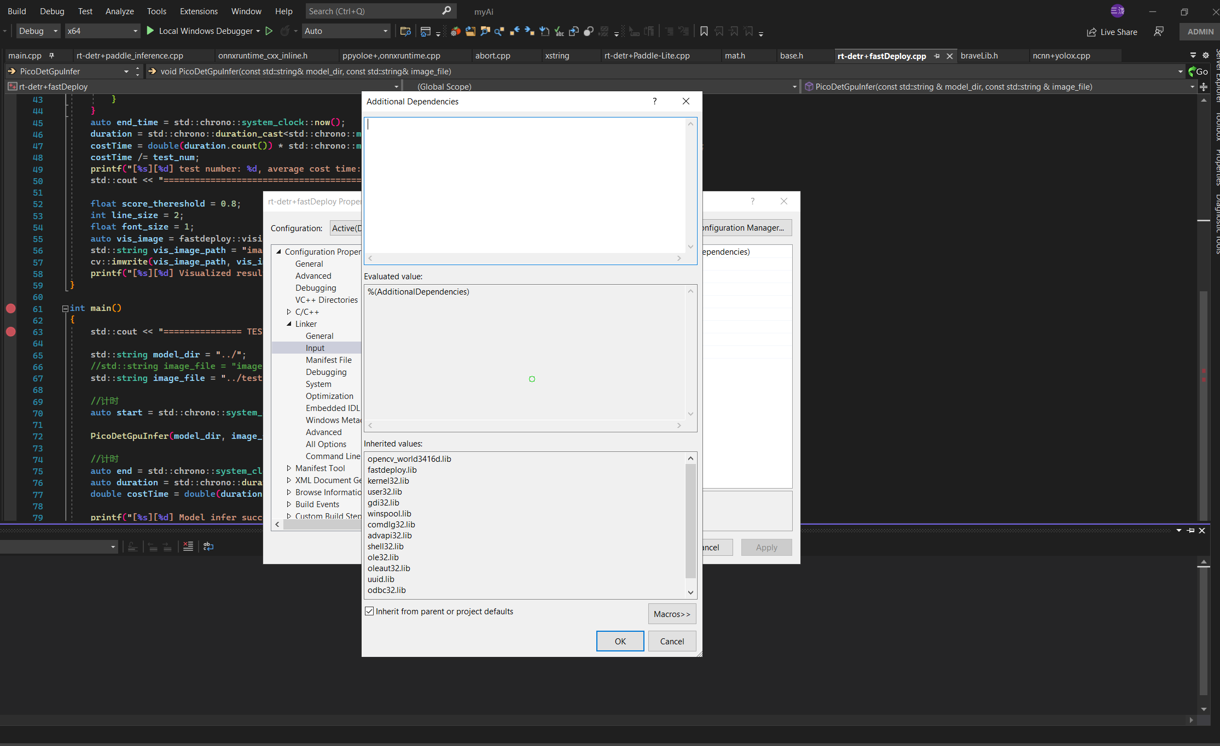Viewport: 1220px width, 746px height.
Task: Click Cancel in Additional Dependencies dialog
Action: click(672, 641)
